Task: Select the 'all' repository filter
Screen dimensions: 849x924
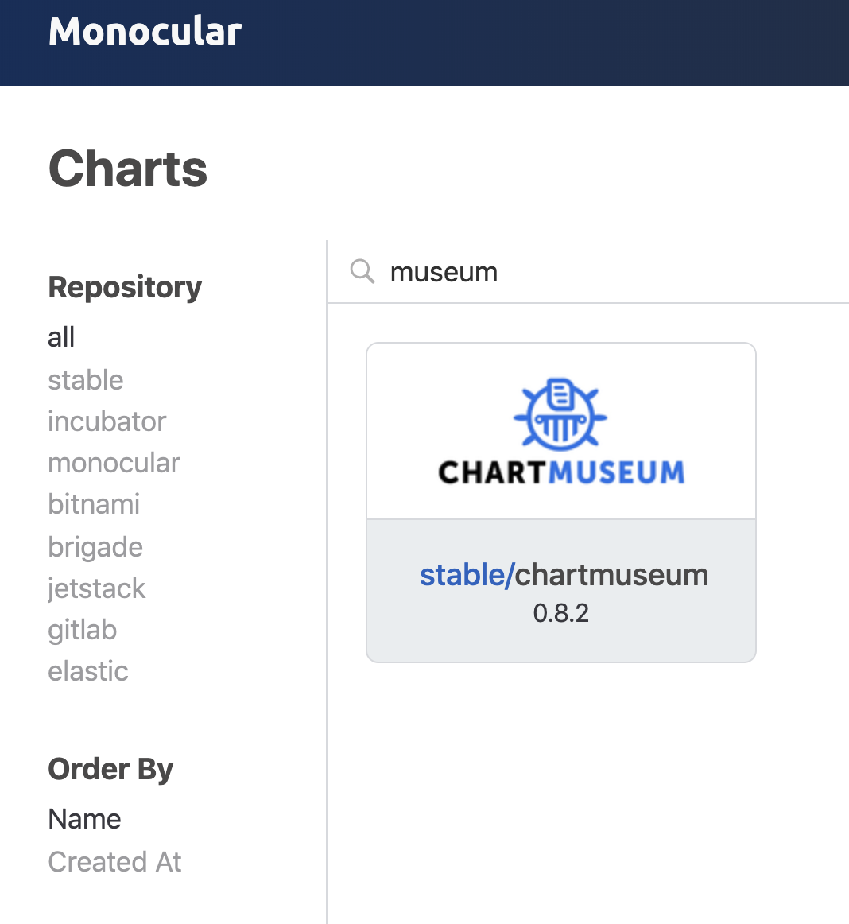Action: (61, 338)
